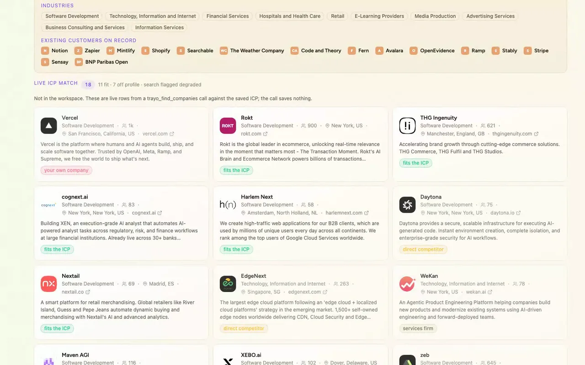Select the Stripe customer chip
585x365 pixels.
pos(536,51)
